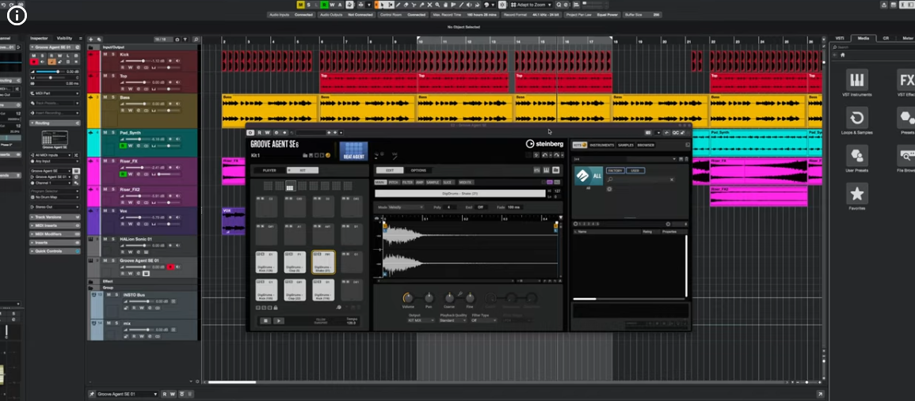Click the Factory filter button
The width and height of the screenshot is (915, 401).
tap(616, 170)
